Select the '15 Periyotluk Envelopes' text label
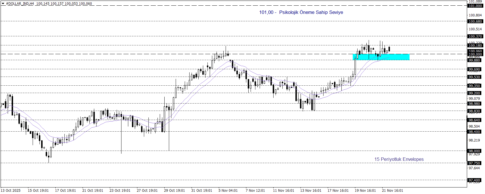Image resolution: width=485 pixels, height=194 pixels. point(399,159)
